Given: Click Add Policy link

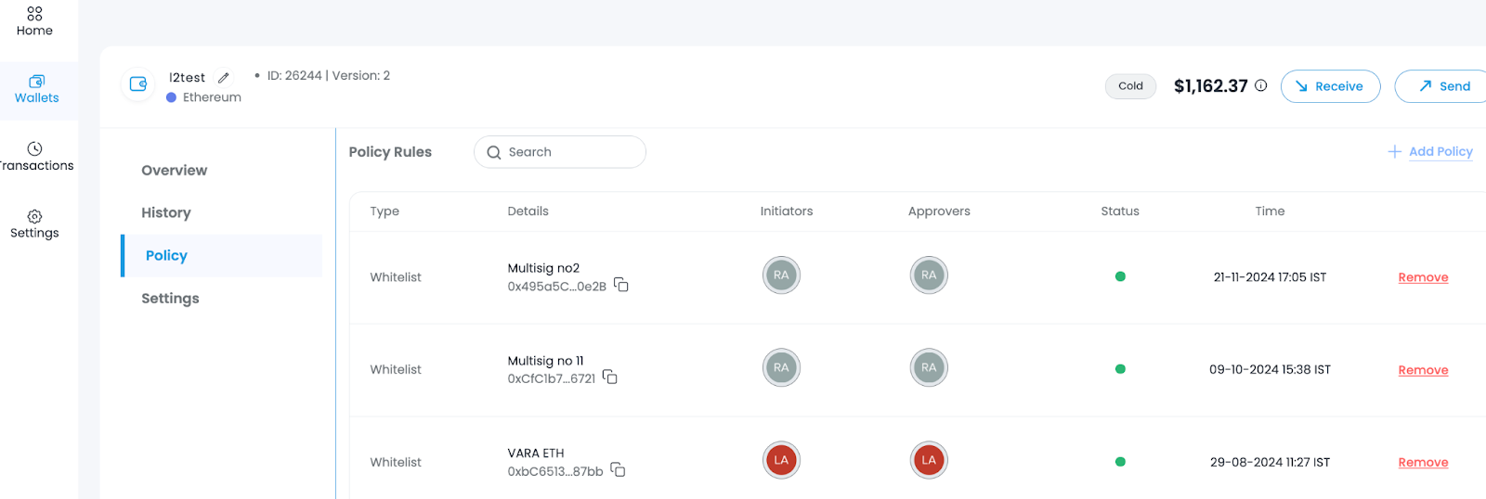Looking at the screenshot, I should coord(1430,151).
